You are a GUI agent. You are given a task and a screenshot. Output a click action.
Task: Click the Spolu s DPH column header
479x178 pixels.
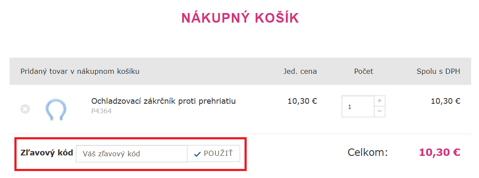(438, 71)
